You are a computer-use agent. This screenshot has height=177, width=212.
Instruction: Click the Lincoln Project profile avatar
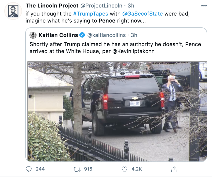13,11
